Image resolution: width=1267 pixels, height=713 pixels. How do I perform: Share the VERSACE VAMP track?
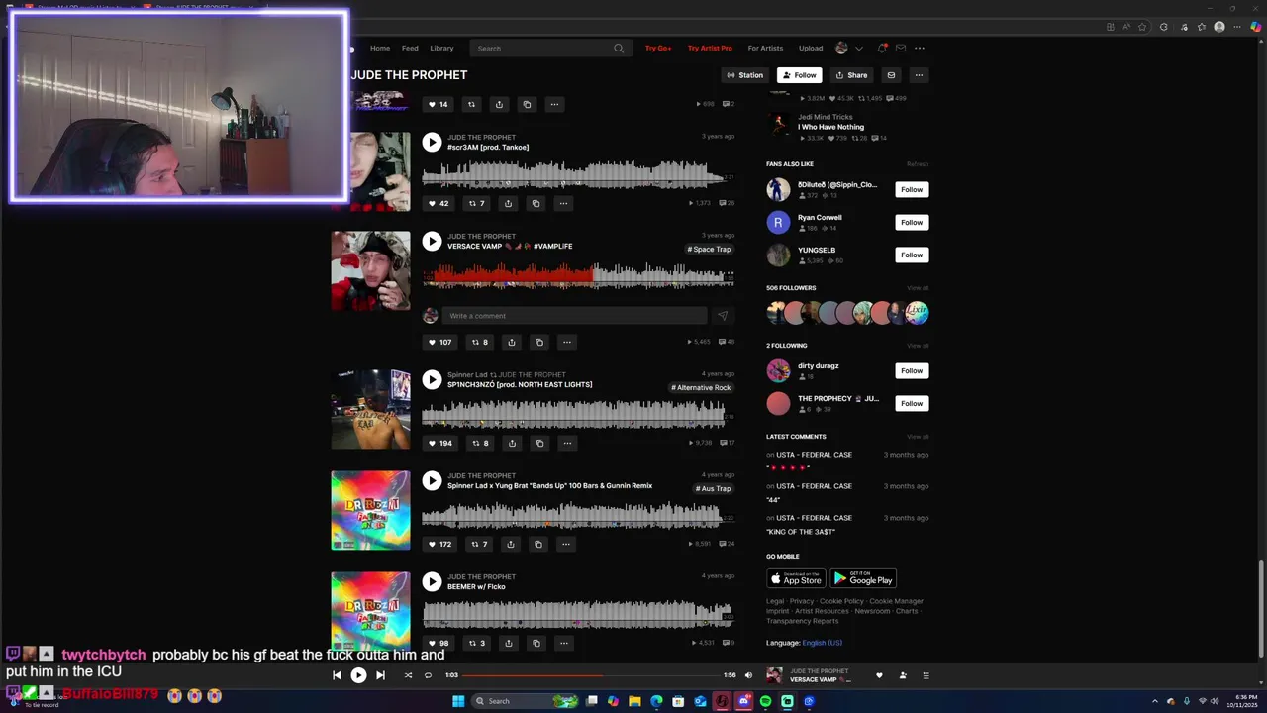coord(511,342)
